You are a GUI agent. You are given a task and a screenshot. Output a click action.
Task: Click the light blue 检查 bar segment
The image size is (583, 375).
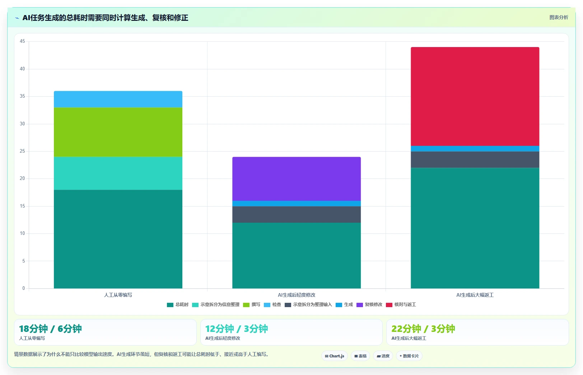pyautogui.click(x=118, y=99)
